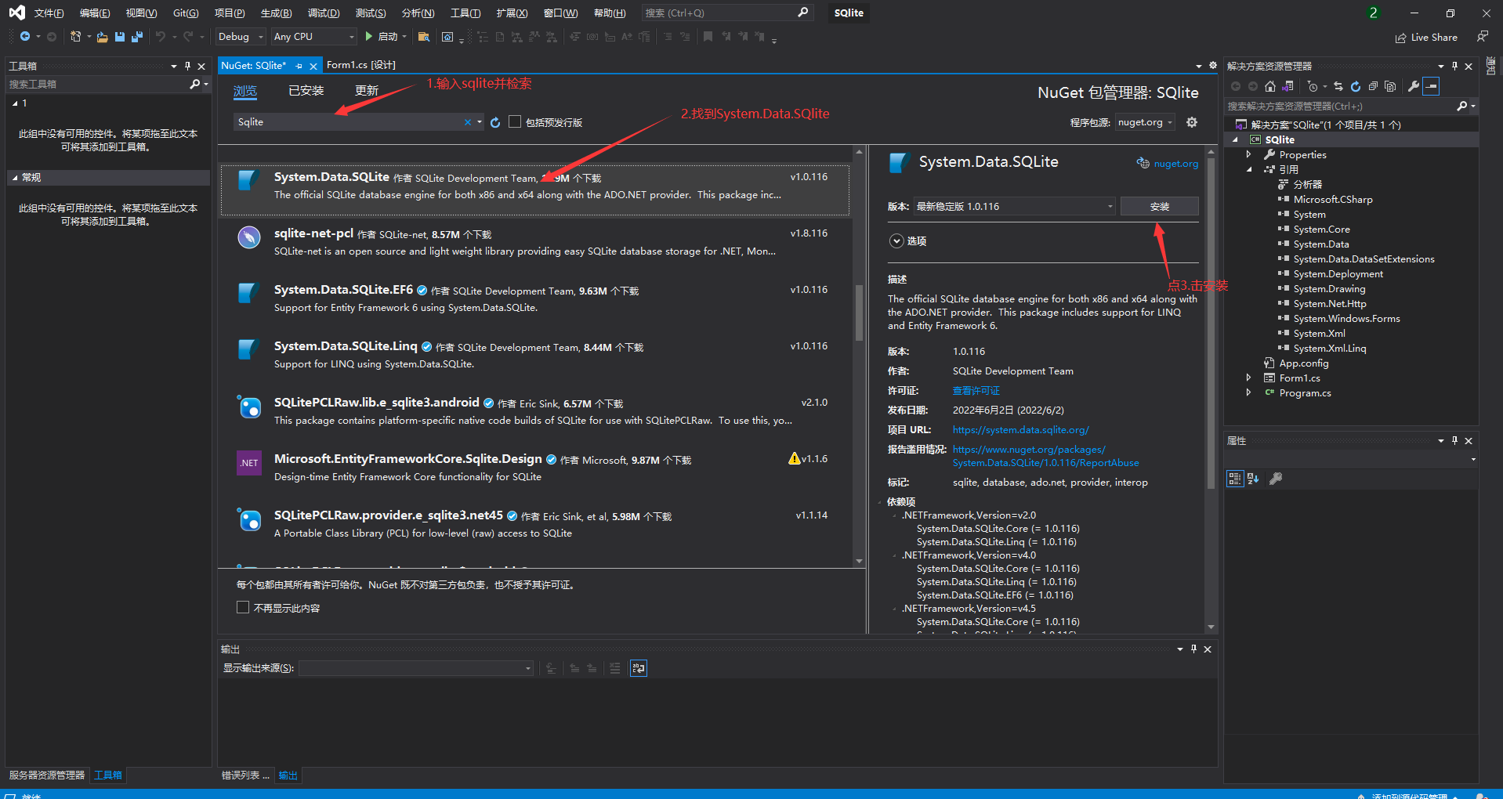This screenshot has height=799, width=1503.
Task: Switch to the installed packages tab
Action: click(x=306, y=91)
